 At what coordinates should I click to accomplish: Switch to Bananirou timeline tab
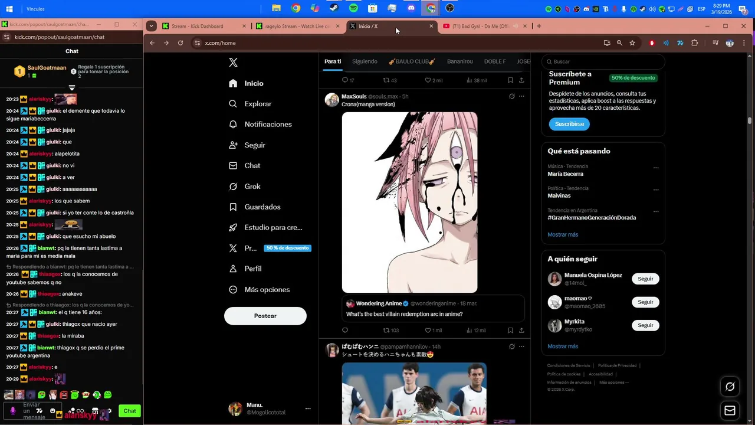click(460, 61)
